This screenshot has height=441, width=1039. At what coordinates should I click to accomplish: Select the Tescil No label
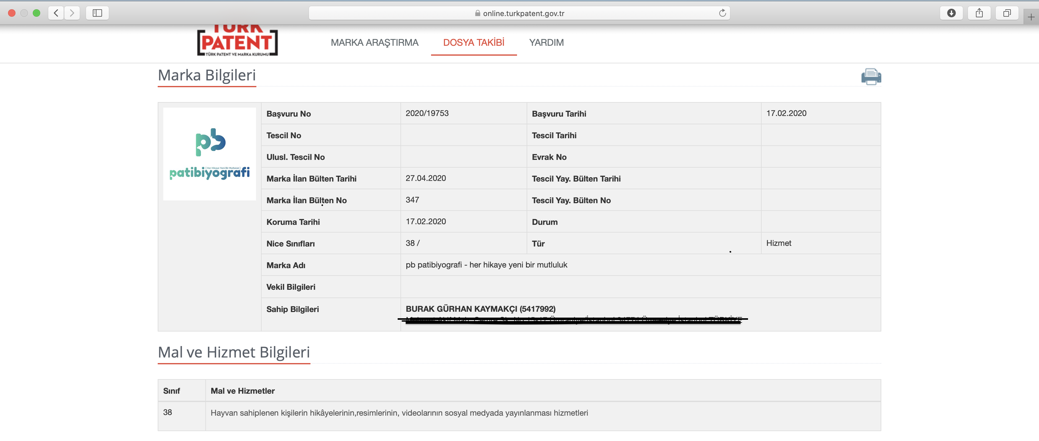coord(284,135)
